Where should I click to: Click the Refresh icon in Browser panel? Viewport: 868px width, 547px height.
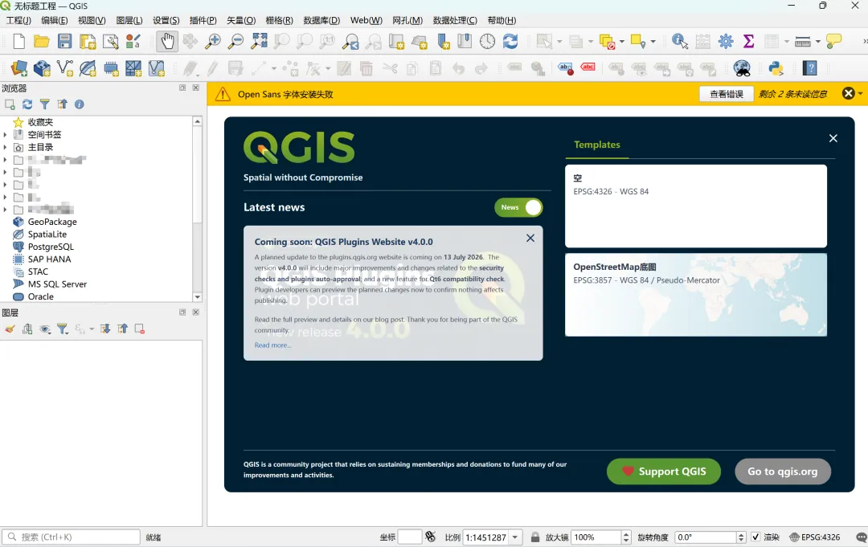point(27,104)
